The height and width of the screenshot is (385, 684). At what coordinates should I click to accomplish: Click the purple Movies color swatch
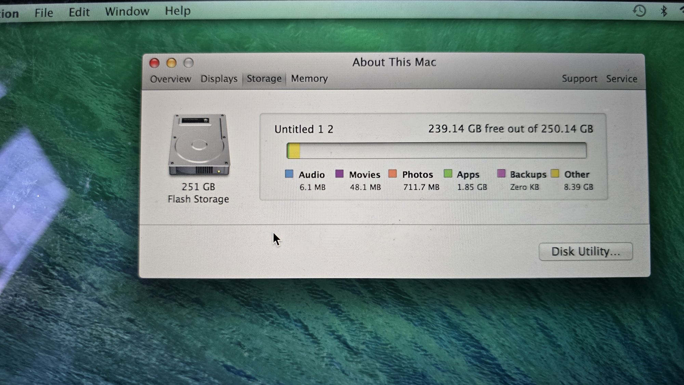(x=339, y=174)
